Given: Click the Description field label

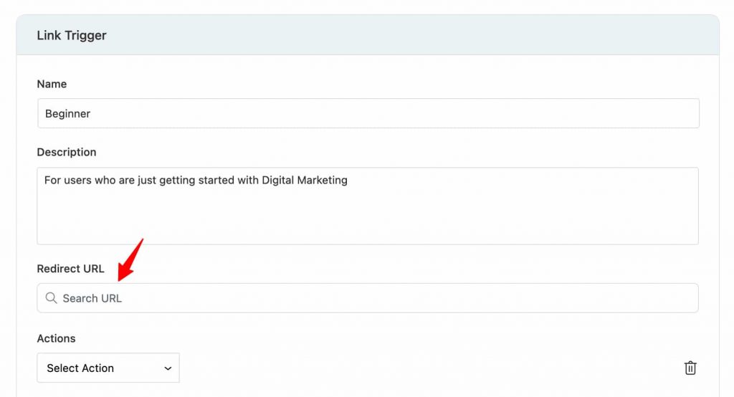Looking at the screenshot, I should 67,152.
